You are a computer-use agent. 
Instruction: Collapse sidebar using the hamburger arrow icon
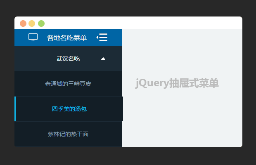point(102,38)
